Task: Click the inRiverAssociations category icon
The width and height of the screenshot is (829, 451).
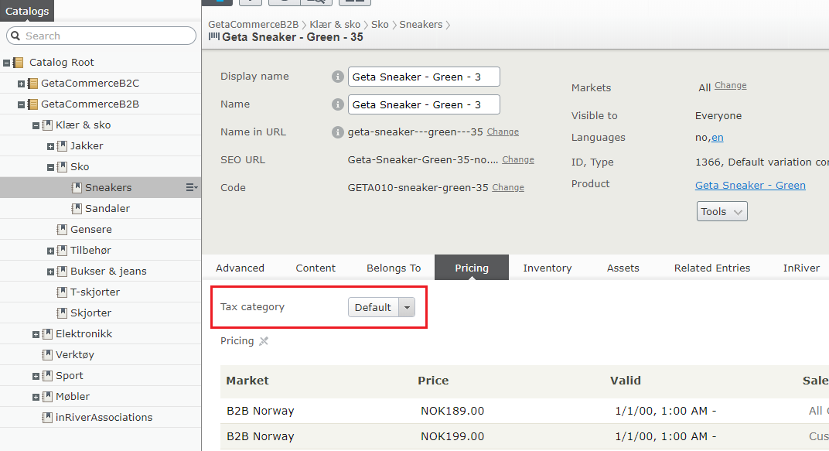Action: point(47,418)
